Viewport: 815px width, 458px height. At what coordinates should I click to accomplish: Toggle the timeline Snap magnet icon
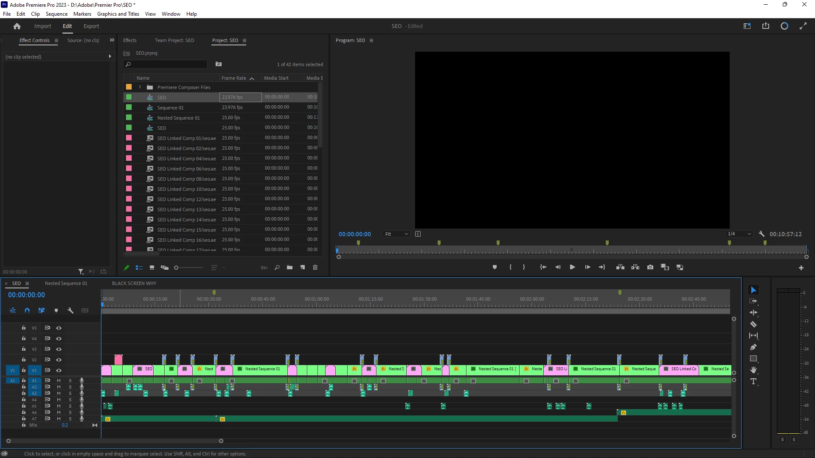click(27, 310)
